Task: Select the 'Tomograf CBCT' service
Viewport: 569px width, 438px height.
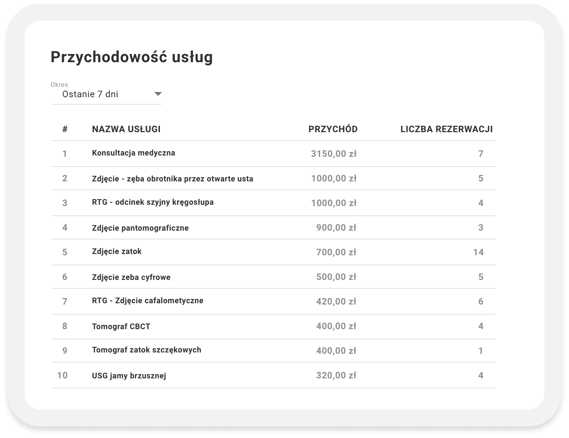Action: [121, 327]
